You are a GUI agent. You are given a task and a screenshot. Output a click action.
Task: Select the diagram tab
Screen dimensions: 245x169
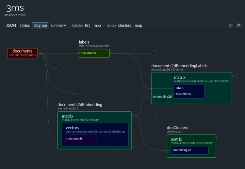(x=40, y=26)
